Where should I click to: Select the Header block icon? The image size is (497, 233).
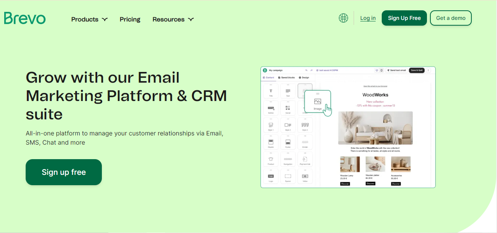271,142
